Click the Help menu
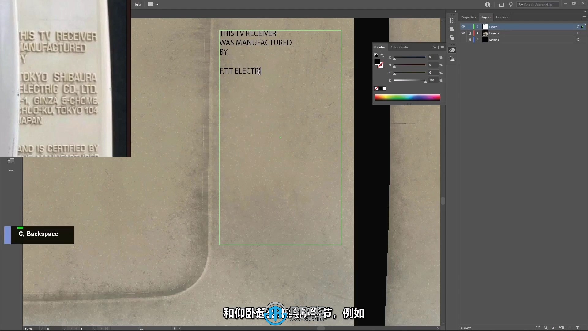 [137, 4]
